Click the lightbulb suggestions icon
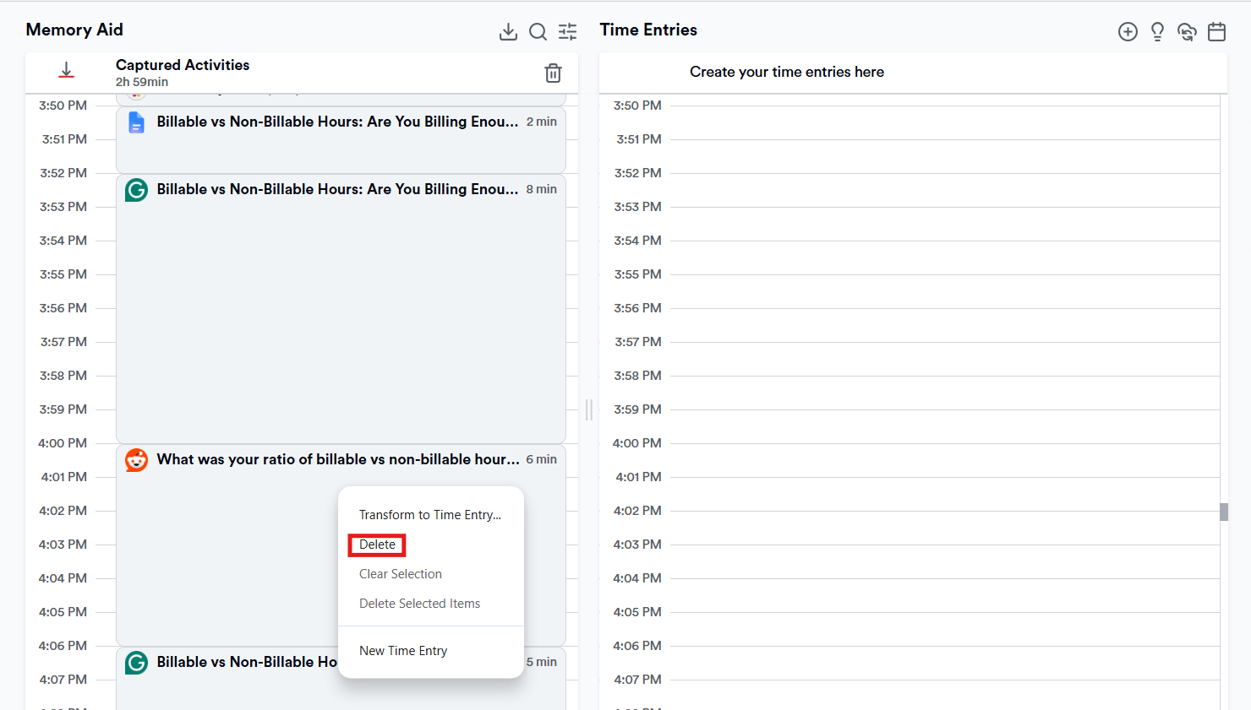The height and width of the screenshot is (710, 1251). tap(1157, 32)
